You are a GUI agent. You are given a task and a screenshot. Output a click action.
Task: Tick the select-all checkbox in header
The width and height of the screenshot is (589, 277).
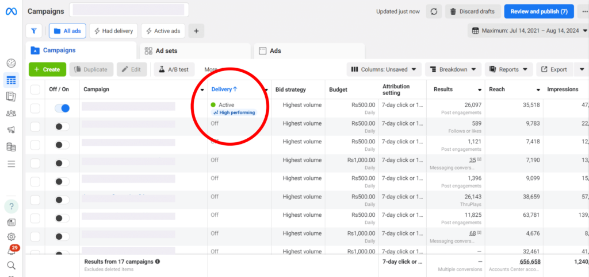click(x=35, y=89)
